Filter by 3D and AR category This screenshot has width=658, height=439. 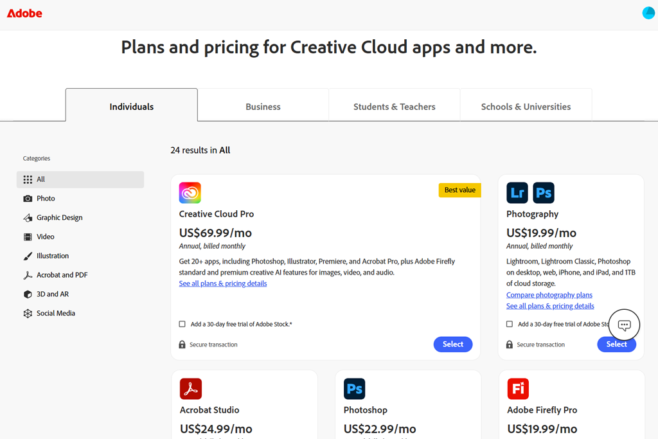pos(80,294)
